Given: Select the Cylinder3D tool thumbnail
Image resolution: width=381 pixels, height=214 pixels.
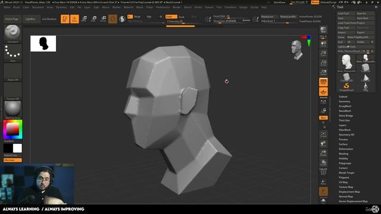Looking at the screenshot, I should (346, 77).
